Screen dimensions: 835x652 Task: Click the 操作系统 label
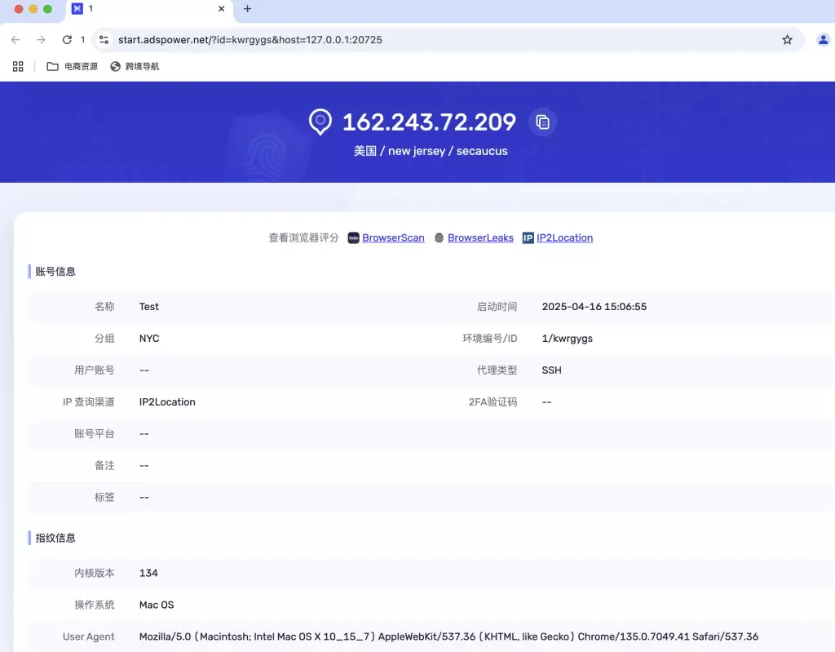click(95, 605)
